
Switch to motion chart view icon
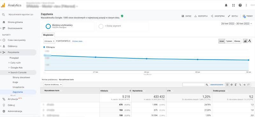(x=250, y=41)
